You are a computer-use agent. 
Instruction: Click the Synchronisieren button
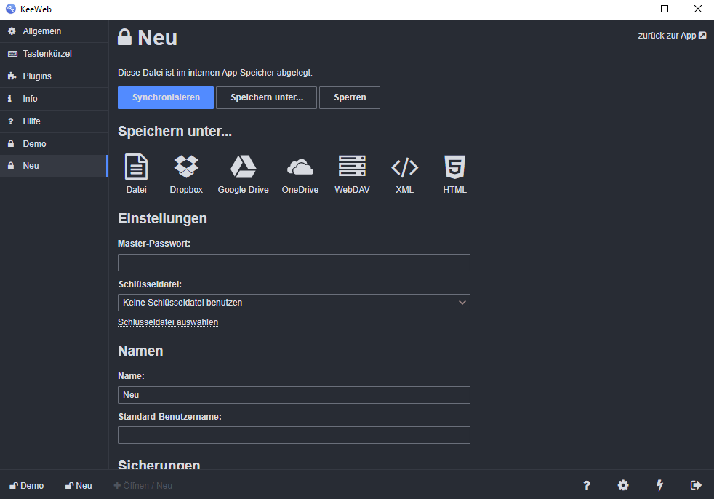tap(166, 97)
